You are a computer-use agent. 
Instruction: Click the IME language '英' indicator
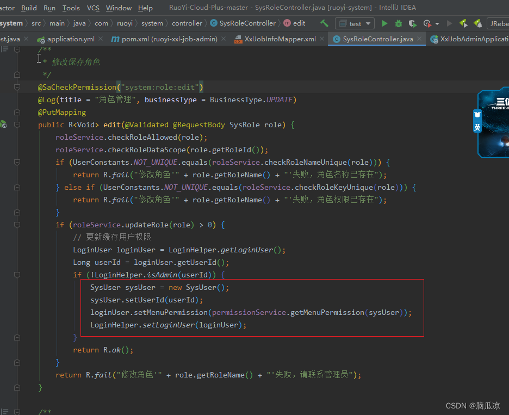477,127
